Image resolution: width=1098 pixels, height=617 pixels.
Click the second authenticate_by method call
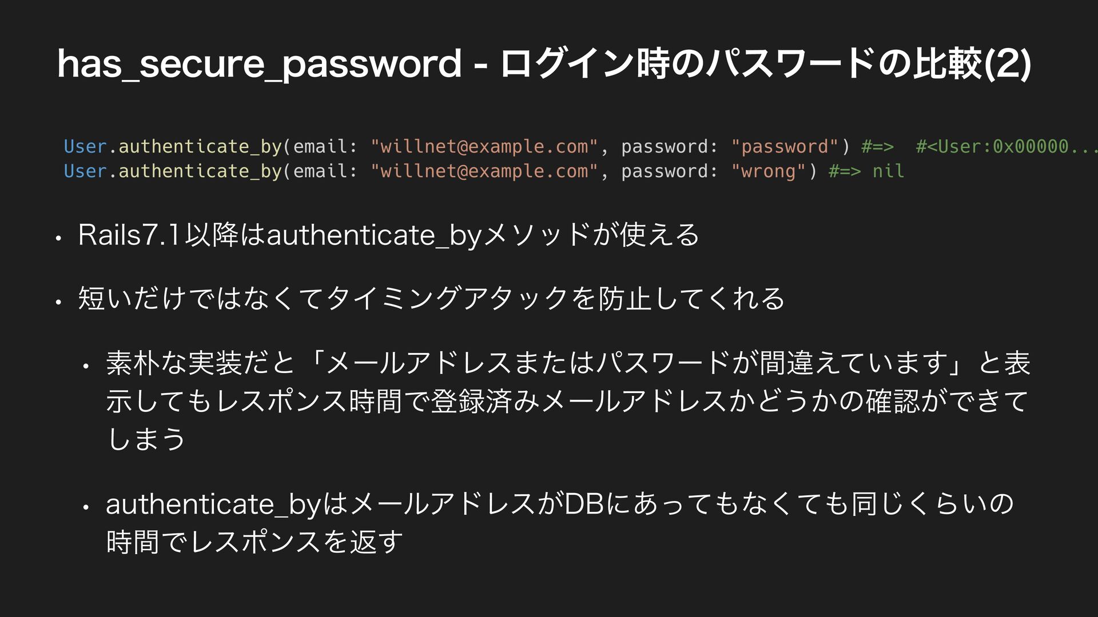coord(200,171)
